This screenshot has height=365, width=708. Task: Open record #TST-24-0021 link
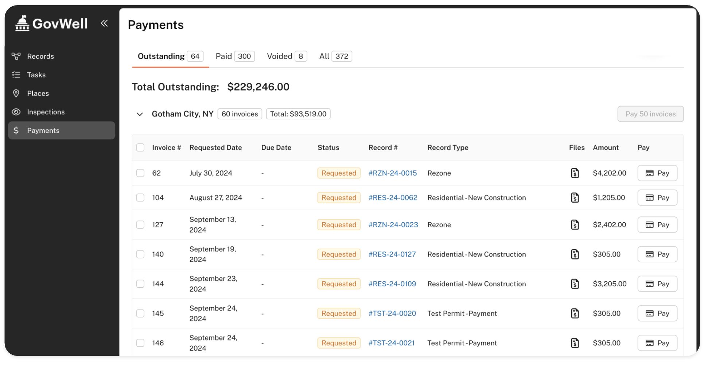click(391, 343)
